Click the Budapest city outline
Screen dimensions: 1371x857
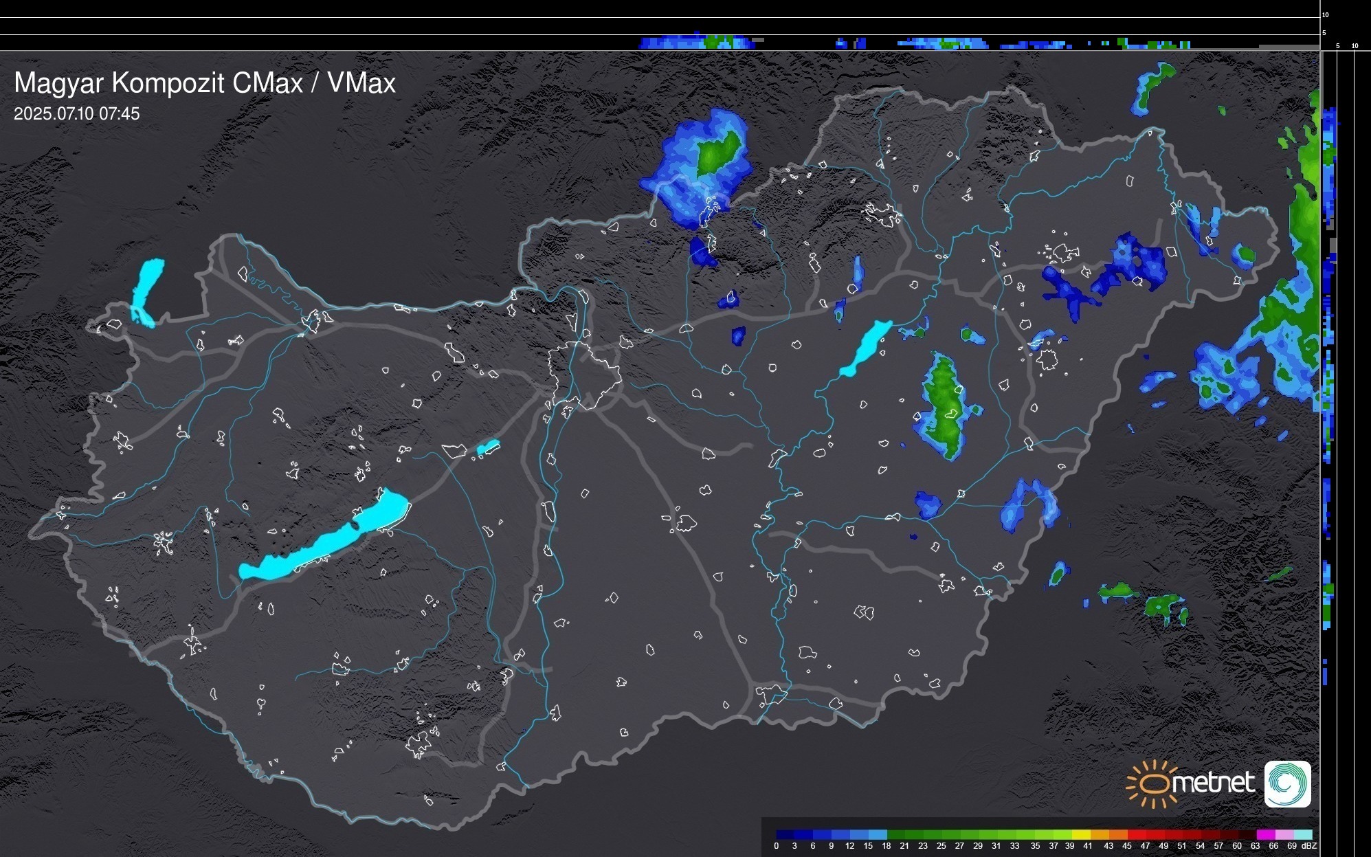coord(584,375)
